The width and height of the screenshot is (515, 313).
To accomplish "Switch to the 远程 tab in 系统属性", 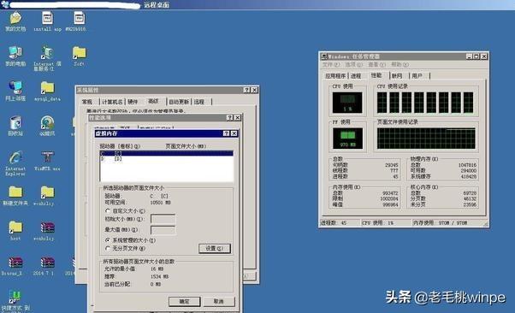I will tap(199, 102).
